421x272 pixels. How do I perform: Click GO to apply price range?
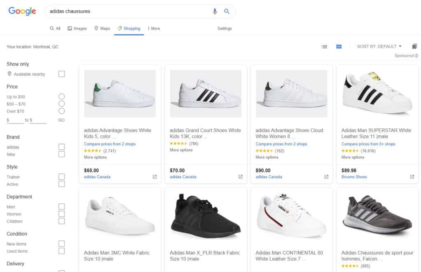61,120
